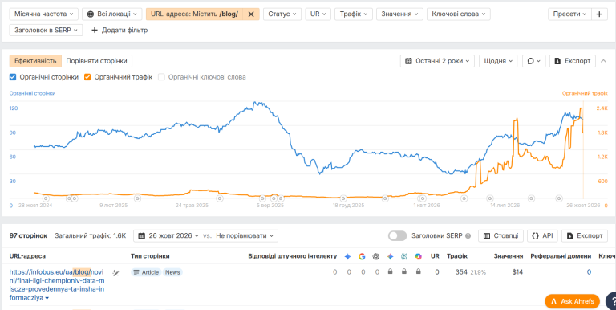Open the UR filter dropdown

[318, 14]
